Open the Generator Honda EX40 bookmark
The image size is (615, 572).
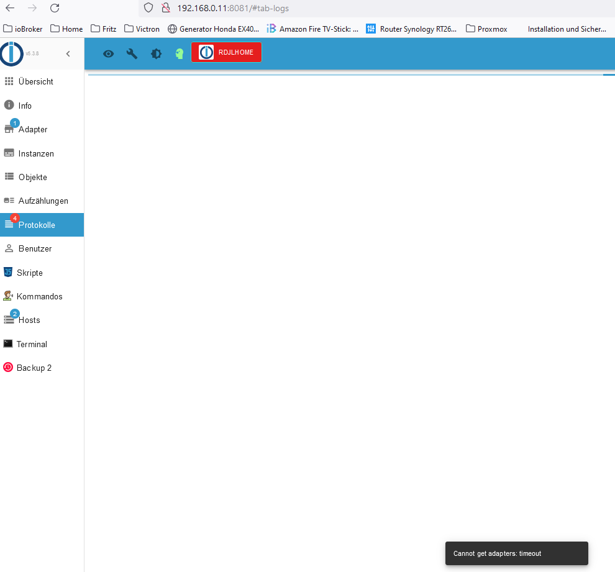[213, 29]
